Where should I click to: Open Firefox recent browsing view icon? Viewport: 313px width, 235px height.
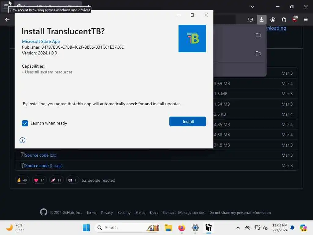(6, 7)
